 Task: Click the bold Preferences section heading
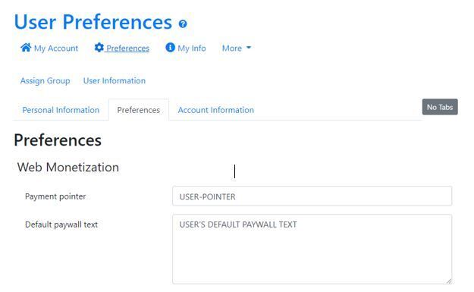(x=58, y=140)
